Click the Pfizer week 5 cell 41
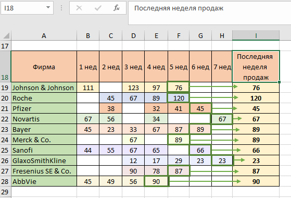The width and height of the screenshot is (291, 198). 179,108
